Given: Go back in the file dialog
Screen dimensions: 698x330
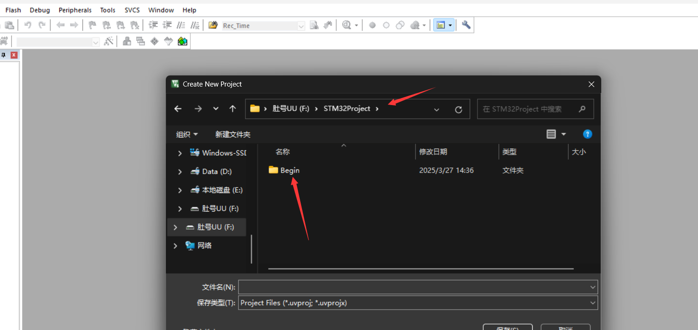Looking at the screenshot, I should click(x=178, y=109).
